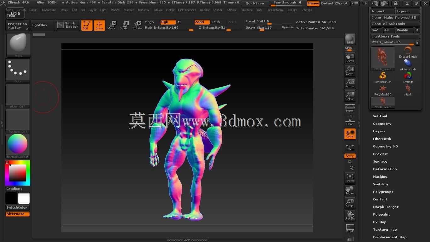Screen dimensions: 430x242
Task: Click SwitchColor button
Action: click(x=17, y=208)
